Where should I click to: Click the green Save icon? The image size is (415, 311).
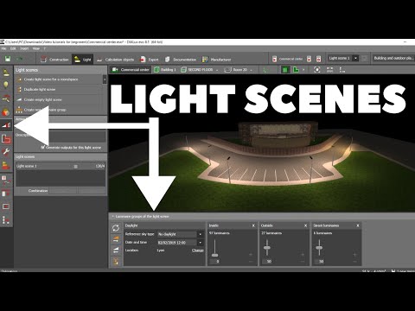[8, 59]
